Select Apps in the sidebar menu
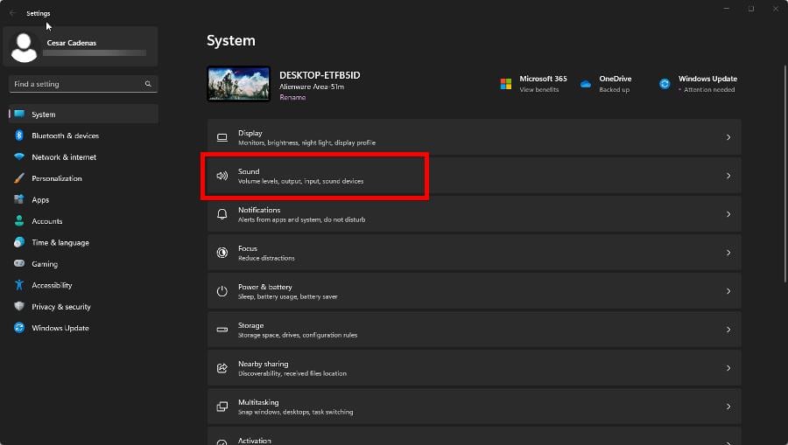 point(40,200)
